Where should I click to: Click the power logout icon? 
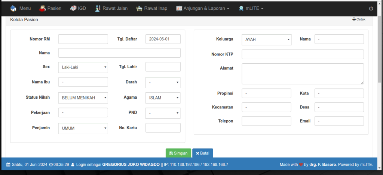(x=371, y=9)
